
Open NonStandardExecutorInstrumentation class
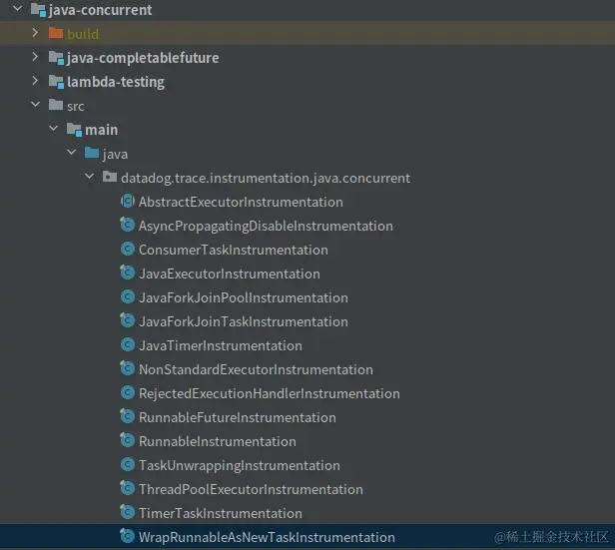click(x=257, y=369)
